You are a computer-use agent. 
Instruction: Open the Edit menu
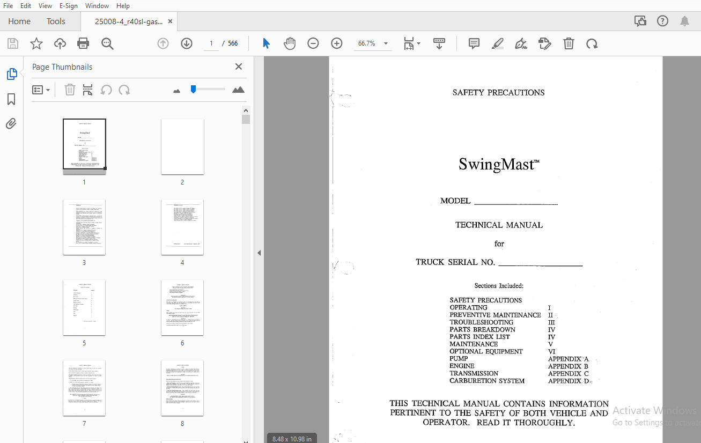coord(26,5)
